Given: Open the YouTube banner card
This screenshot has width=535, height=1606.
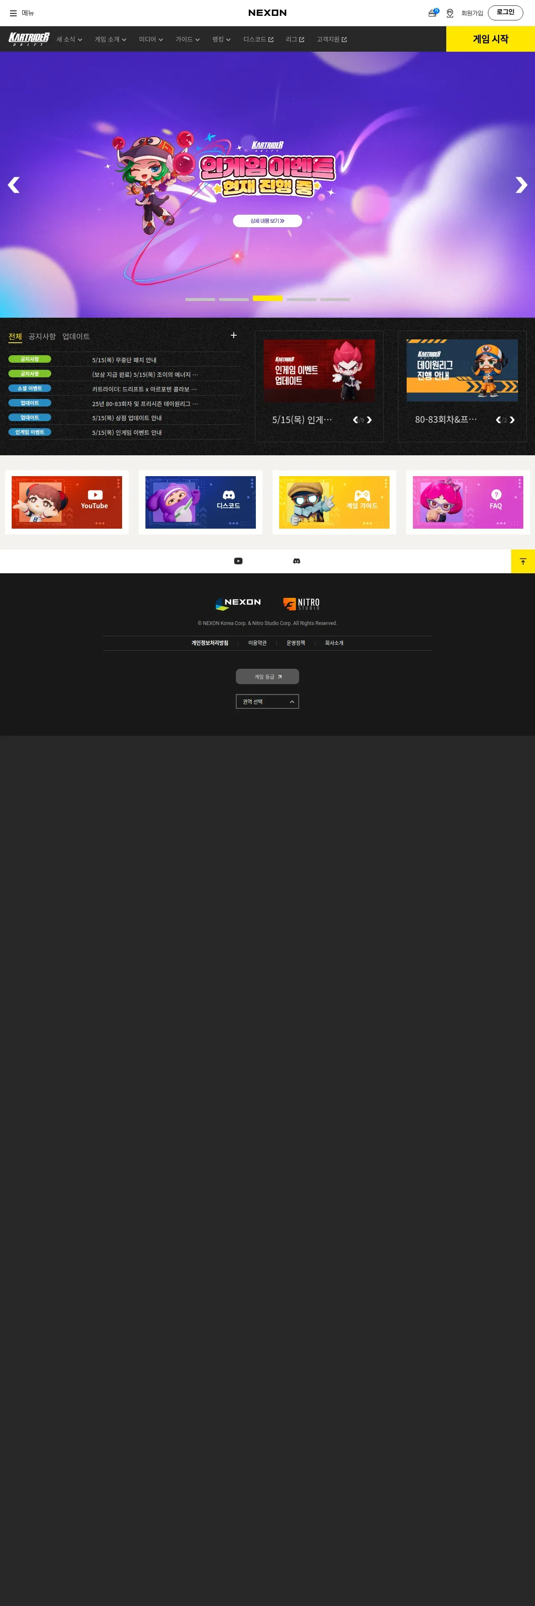Looking at the screenshot, I should point(67,502).
